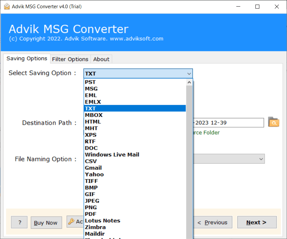
Task: Maximize the Advik MSG Converter window
Action: tap(257, 7)
